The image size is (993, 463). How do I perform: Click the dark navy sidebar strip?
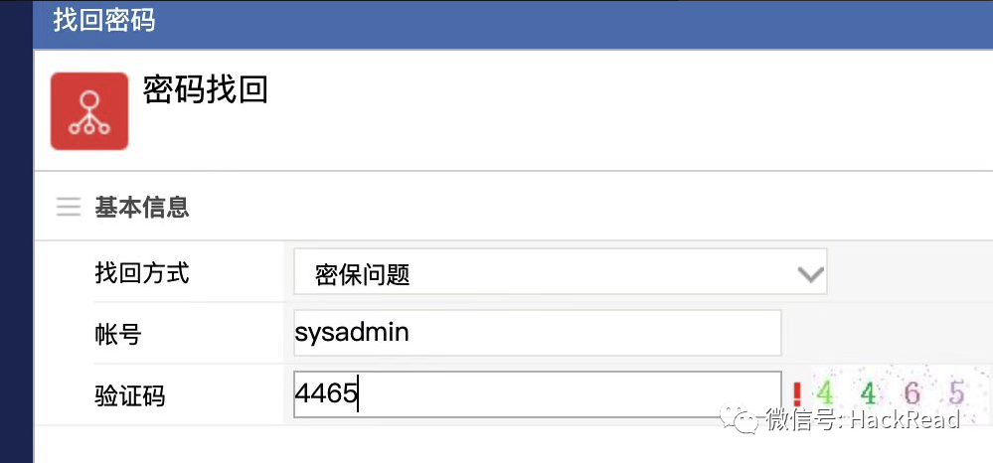pos(16,231)
